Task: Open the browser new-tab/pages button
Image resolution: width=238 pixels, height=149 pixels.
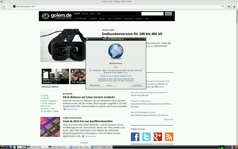Action: 229,7
